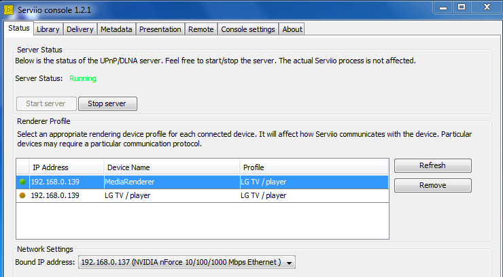
Task: Show the Console settings tab
Action: click(248, 29)
